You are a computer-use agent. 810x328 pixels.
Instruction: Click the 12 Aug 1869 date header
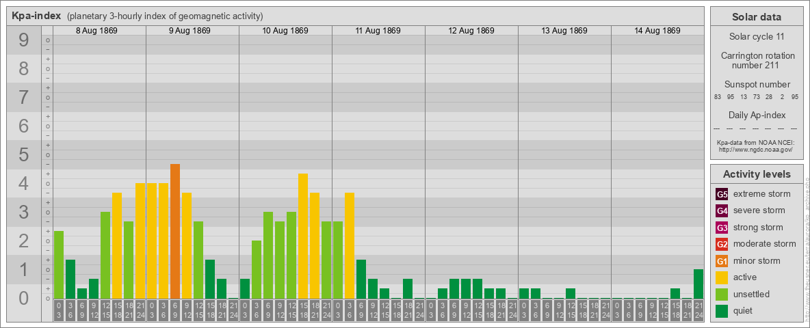click(x=471, y=31)
